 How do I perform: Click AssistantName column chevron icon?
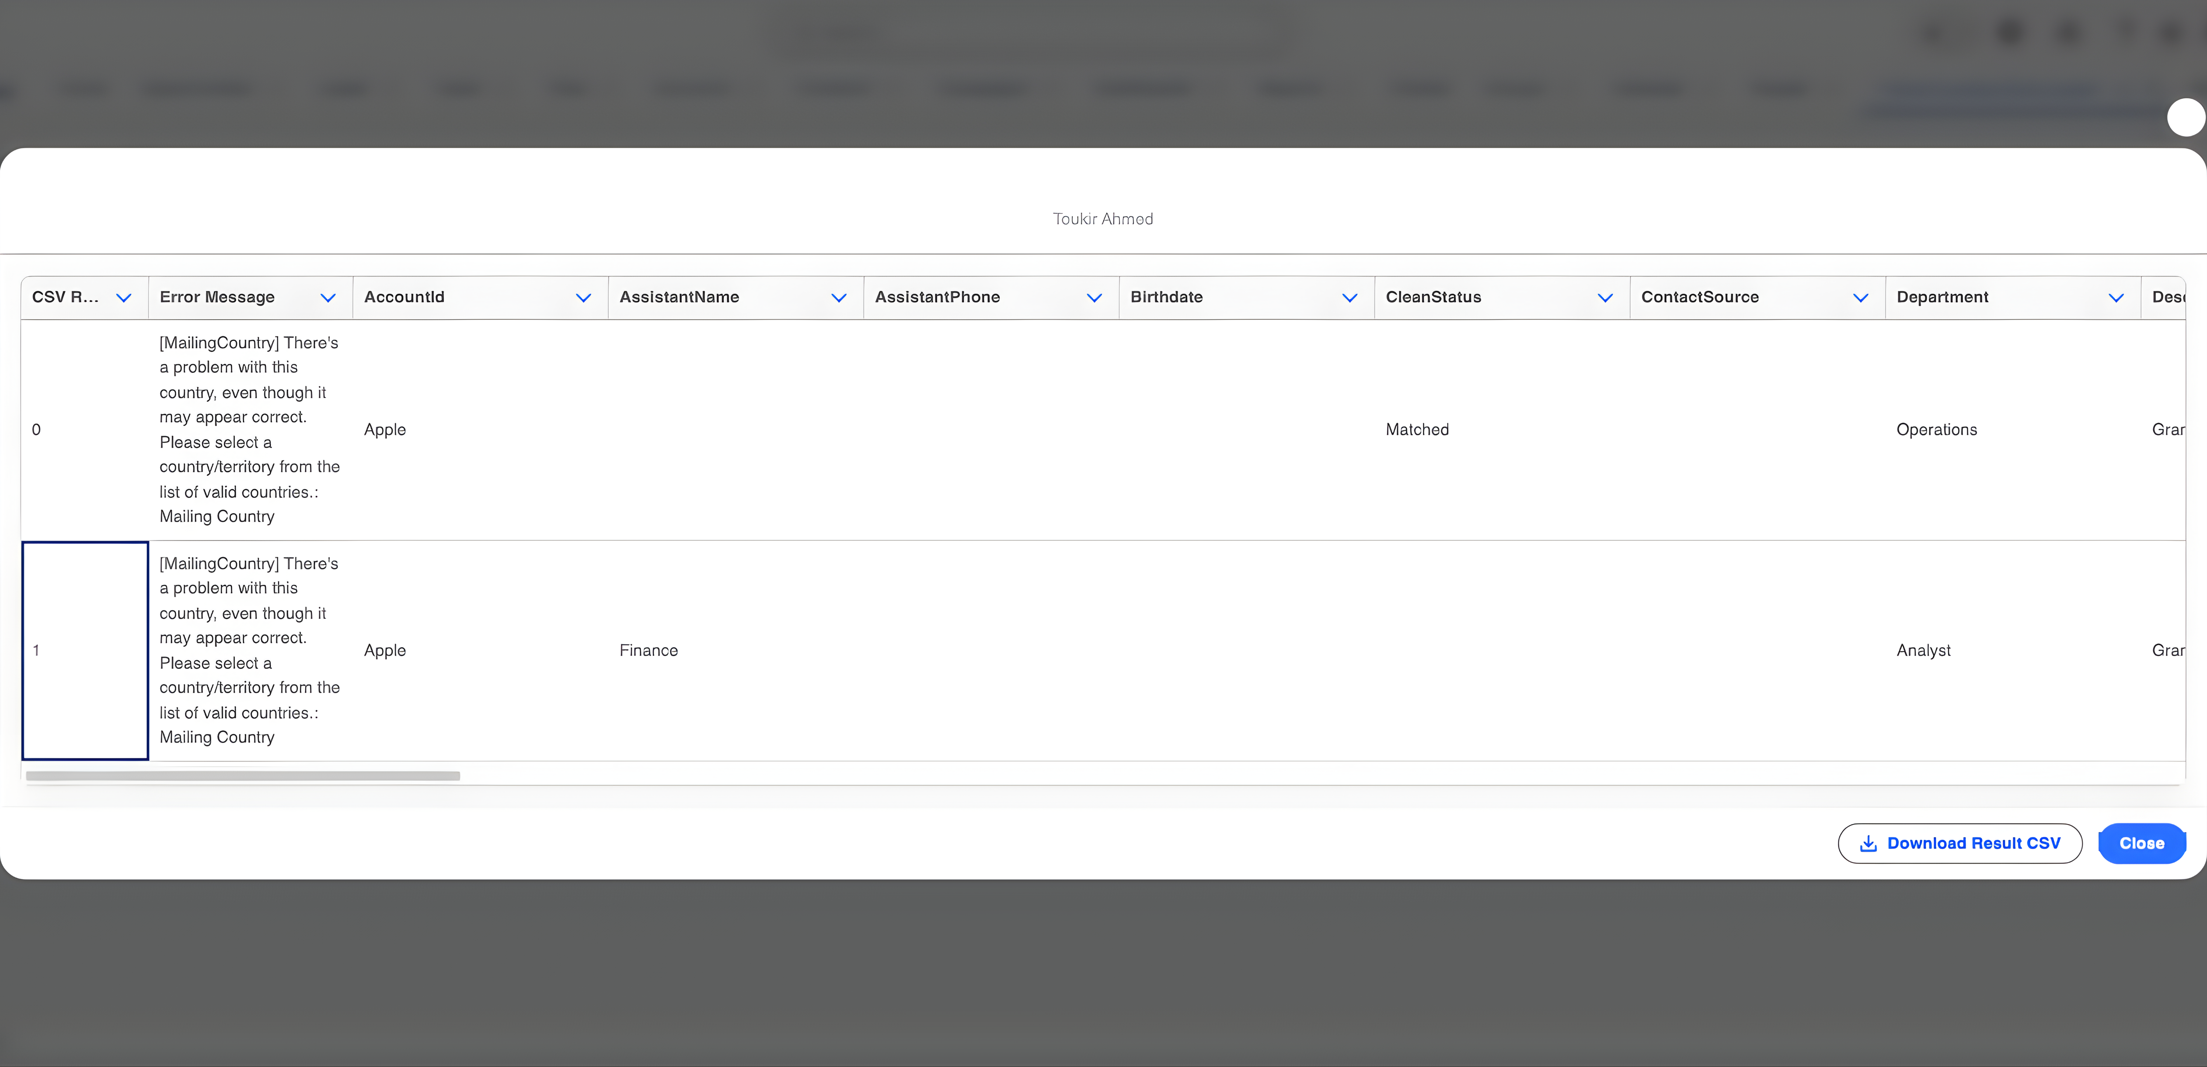point(839,298)
